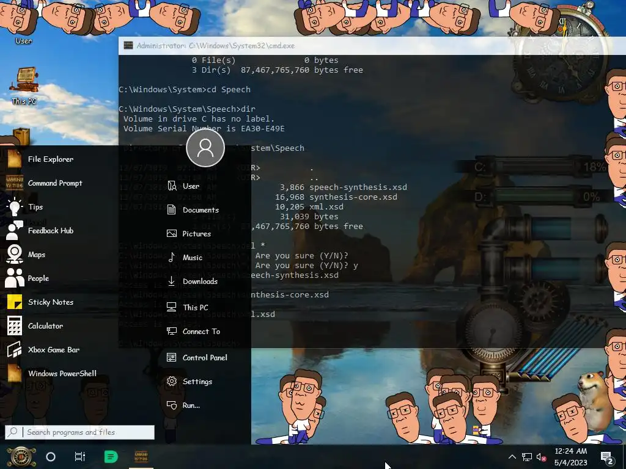
Task: Open Task View on taskbar
Action: [80, 457]
